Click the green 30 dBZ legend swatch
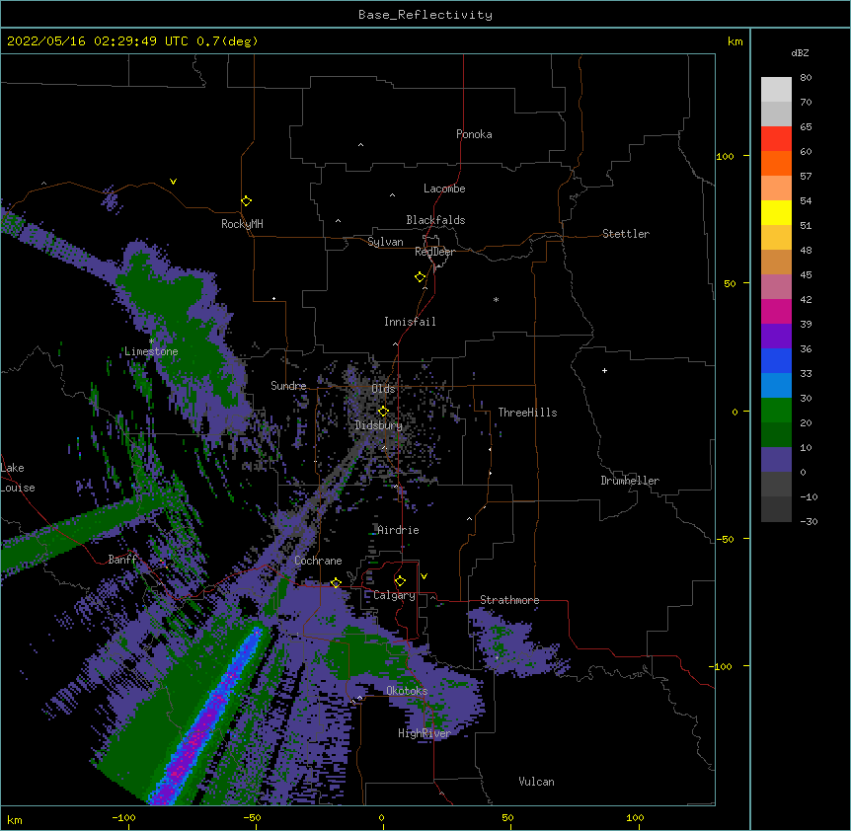851x831 pixels. point(776,411)
